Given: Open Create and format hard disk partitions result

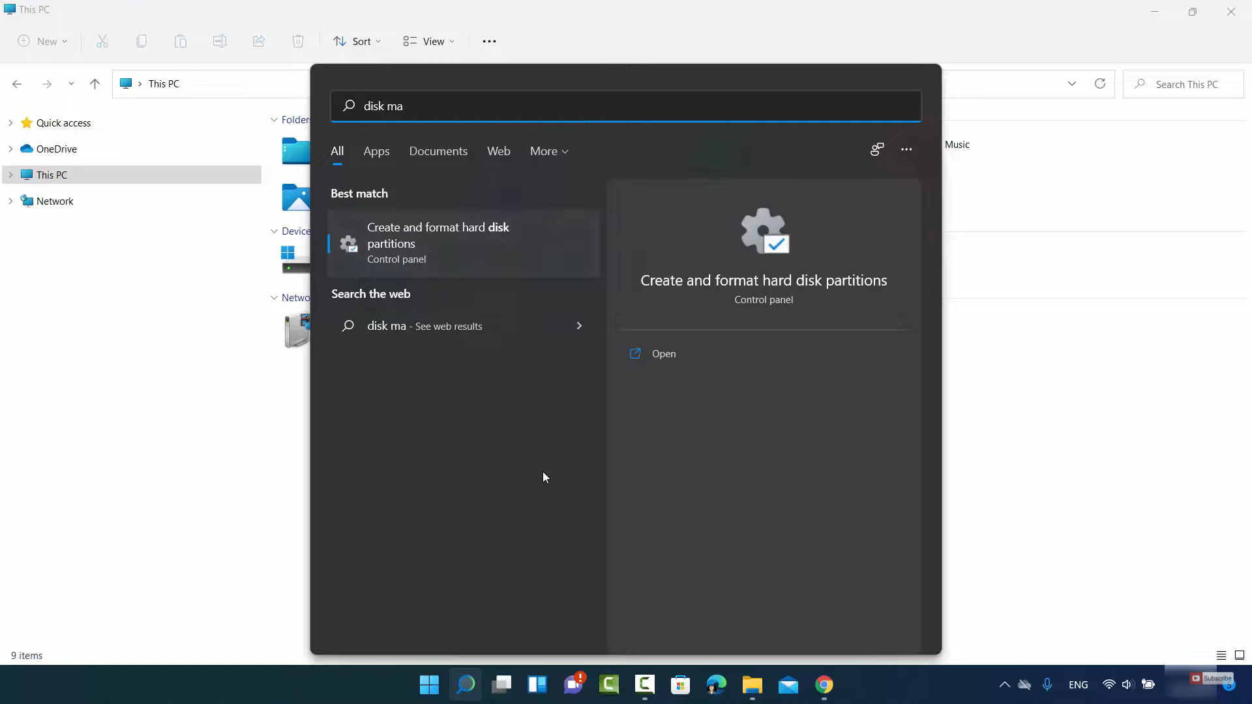Looking at the screenshot, I should coord(463,243).
